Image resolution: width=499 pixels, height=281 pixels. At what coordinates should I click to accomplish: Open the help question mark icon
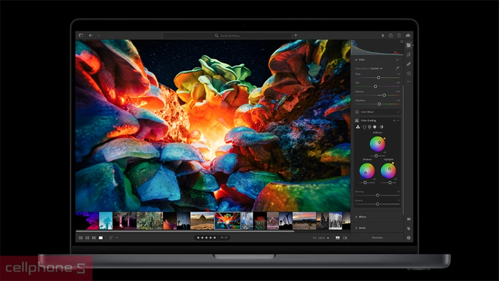[399, 35]
